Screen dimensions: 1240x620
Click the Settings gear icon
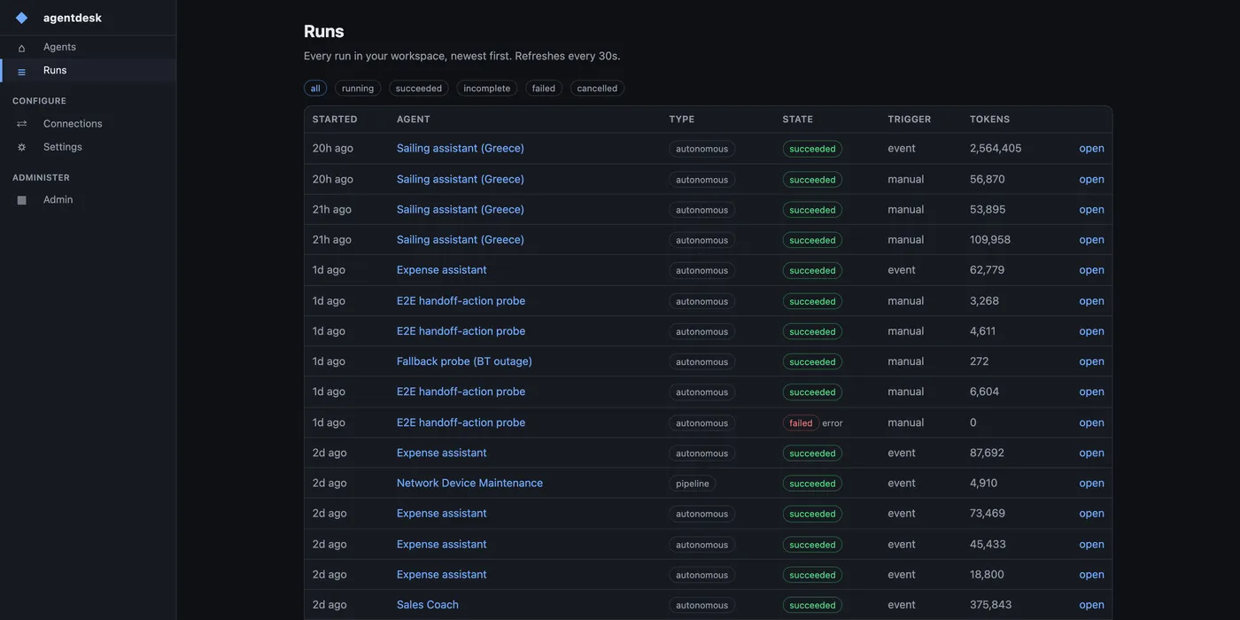(22, 147)
